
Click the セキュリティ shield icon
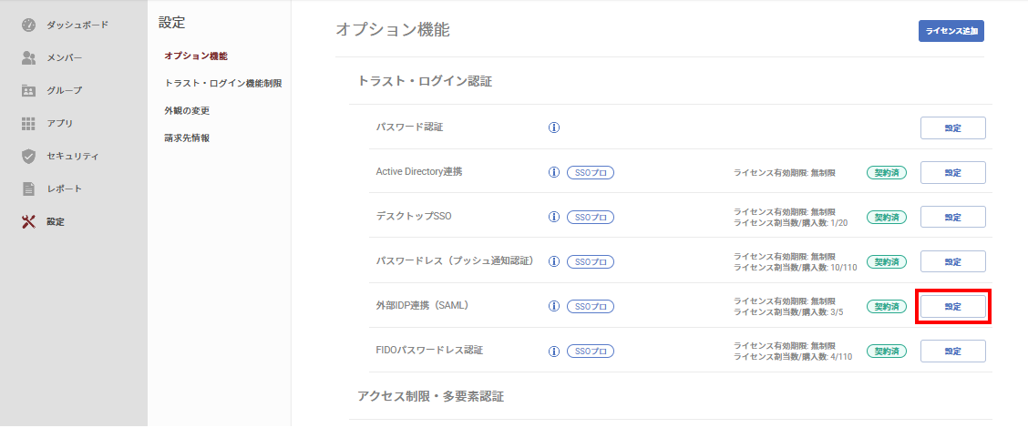pyautogui.click(x=28, y=156)
